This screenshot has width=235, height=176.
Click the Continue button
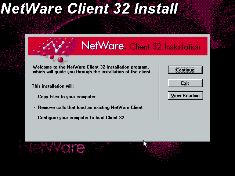185,70
